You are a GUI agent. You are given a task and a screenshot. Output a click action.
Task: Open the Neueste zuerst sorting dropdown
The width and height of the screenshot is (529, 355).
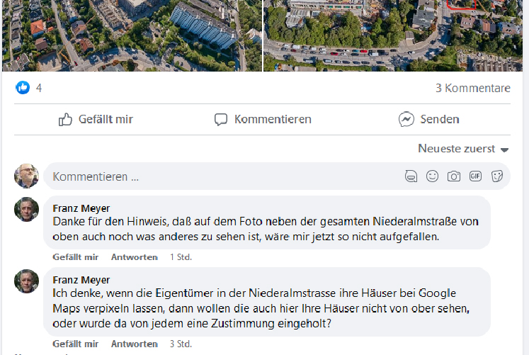[464, 149]
